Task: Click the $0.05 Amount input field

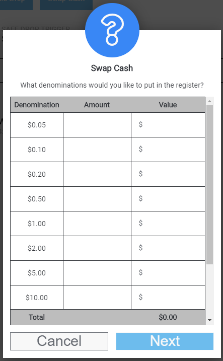Action: click(x=97, y=125)
